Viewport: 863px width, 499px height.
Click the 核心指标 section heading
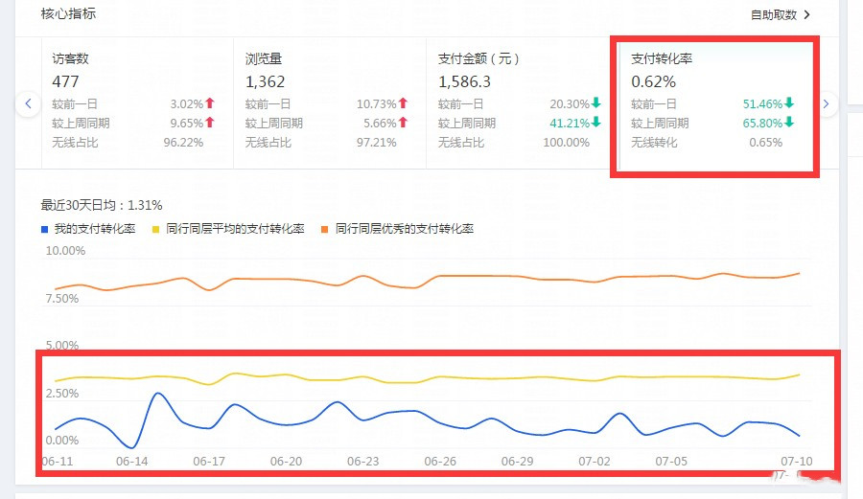point(68,14)
